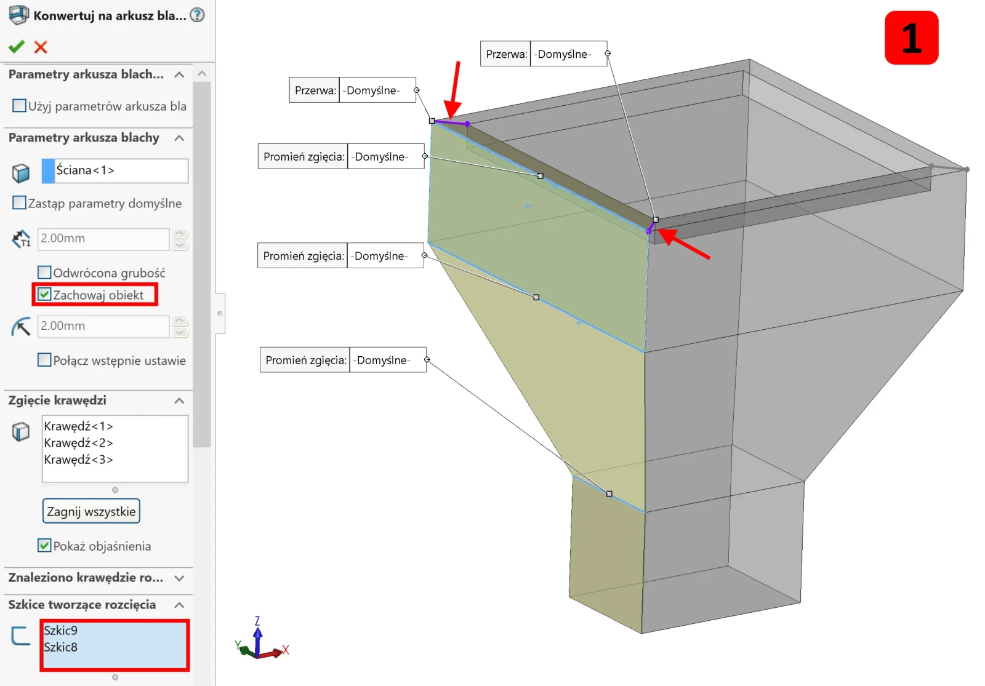Select 'Krawędź<1>' in bend edges list

(x=78, y=426)
